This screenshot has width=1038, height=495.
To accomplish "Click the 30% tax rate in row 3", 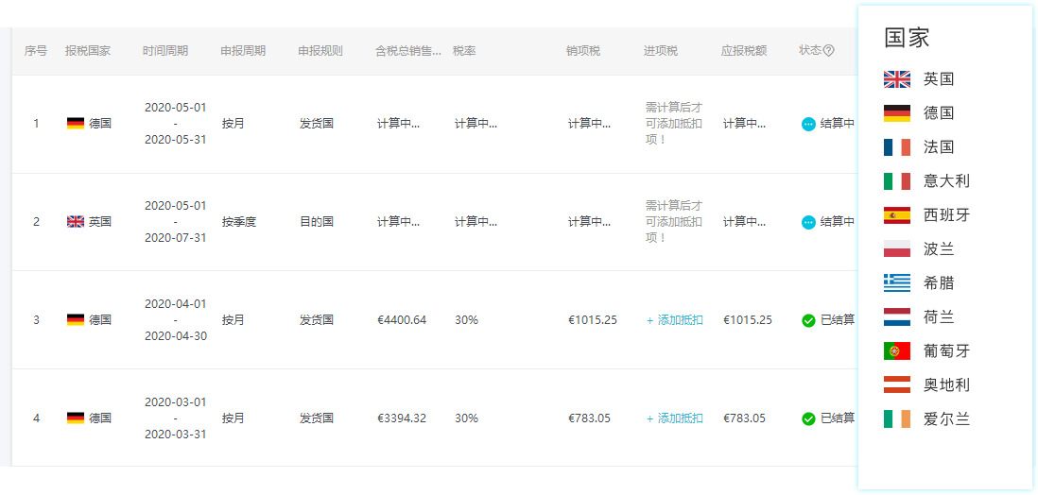I will 466,320.
